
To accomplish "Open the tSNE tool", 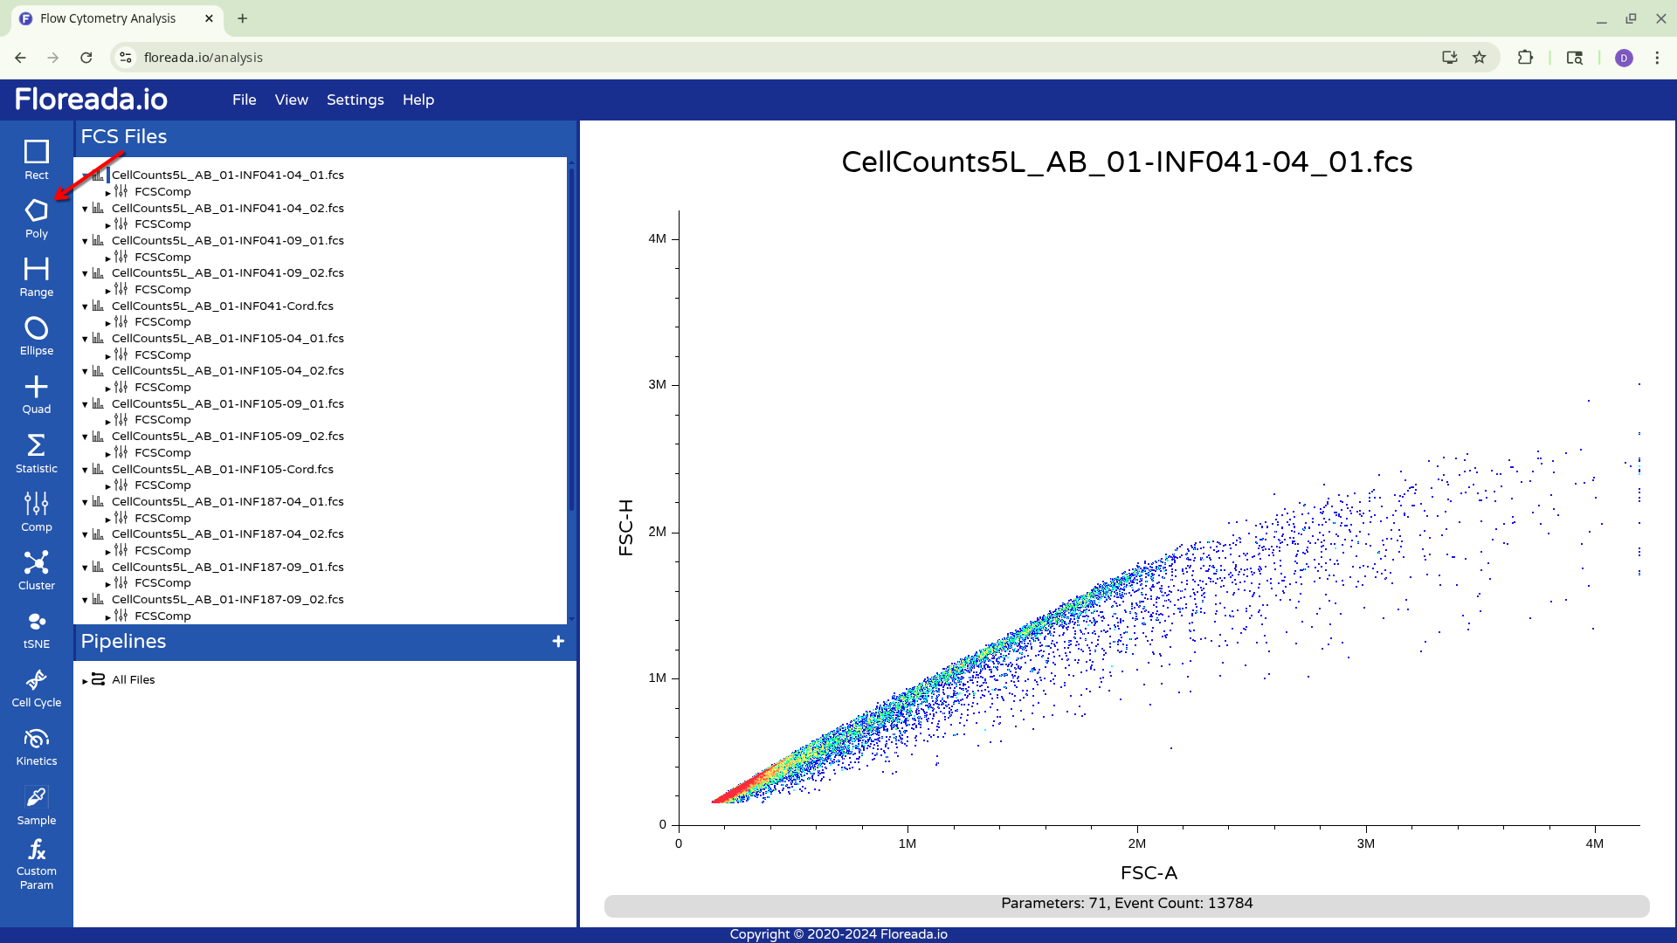I will click(x=36, y=629).
